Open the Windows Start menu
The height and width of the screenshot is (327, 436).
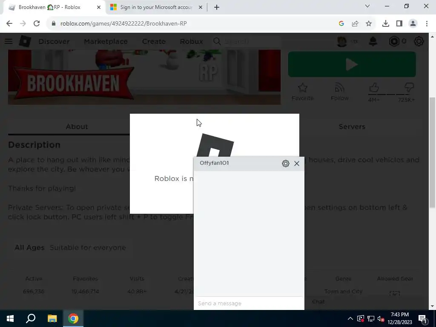click(10, 318)
